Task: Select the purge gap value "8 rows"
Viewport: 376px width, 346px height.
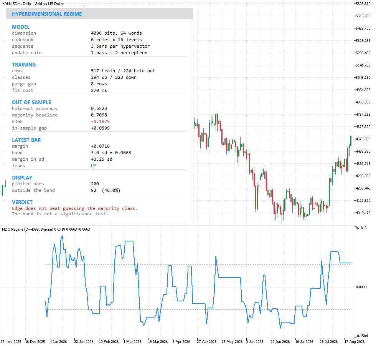Action: tap(99, 84)
